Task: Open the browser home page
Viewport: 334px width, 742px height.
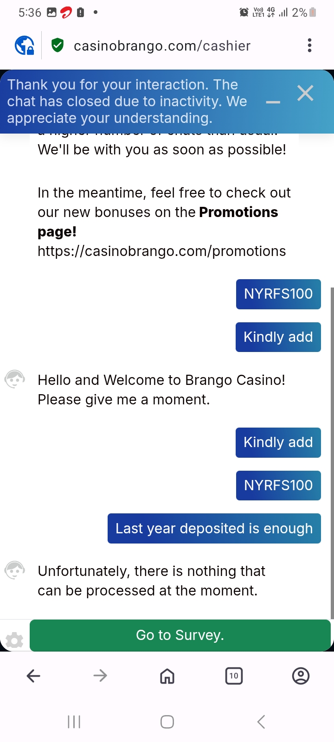Action: [167, 676]
